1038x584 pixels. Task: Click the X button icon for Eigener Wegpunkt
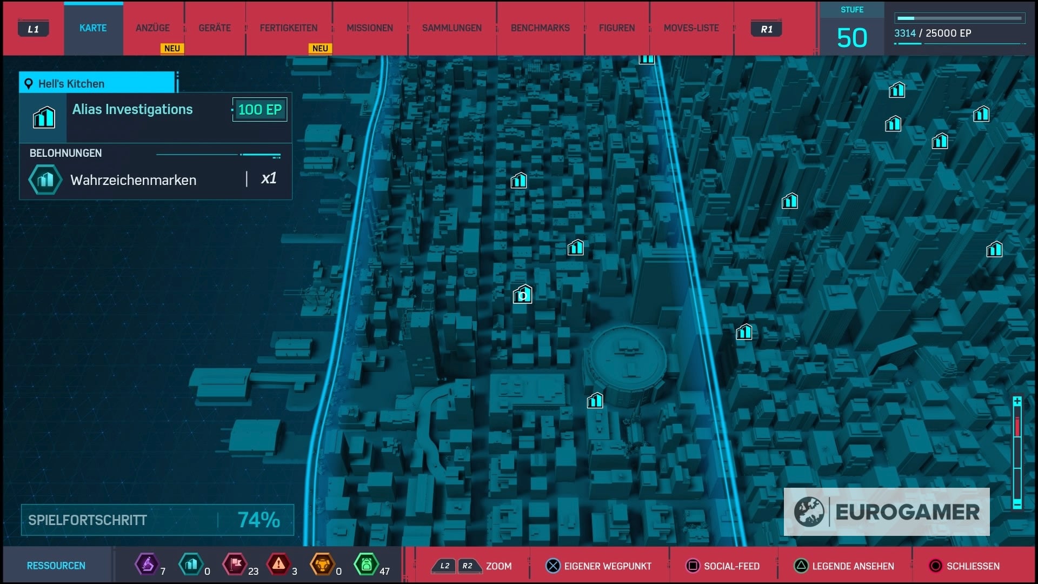[x=553, y=566]
